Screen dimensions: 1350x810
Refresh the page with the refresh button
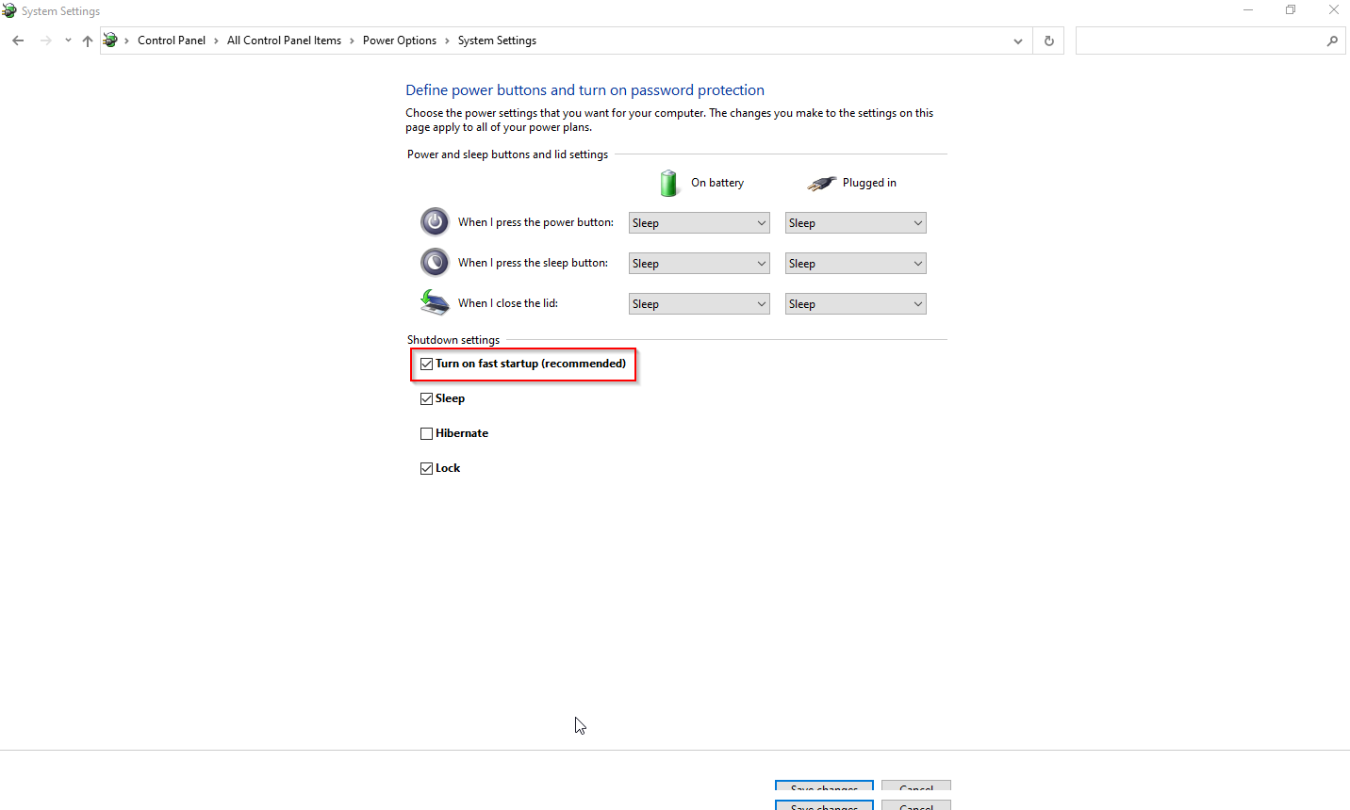pyautogui.click(x=1048, y=40)
